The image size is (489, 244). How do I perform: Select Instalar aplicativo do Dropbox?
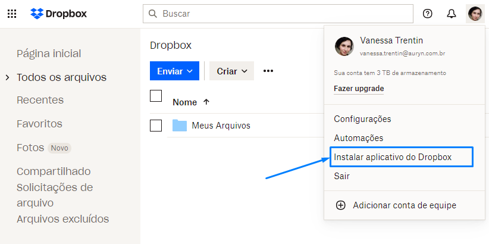(393, 157)
